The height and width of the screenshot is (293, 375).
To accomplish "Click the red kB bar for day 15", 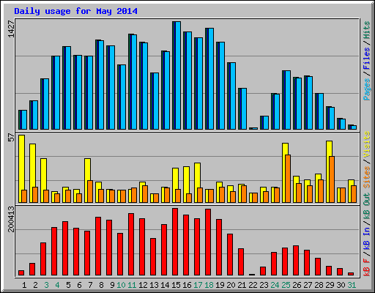I will [x=175, y=242].
